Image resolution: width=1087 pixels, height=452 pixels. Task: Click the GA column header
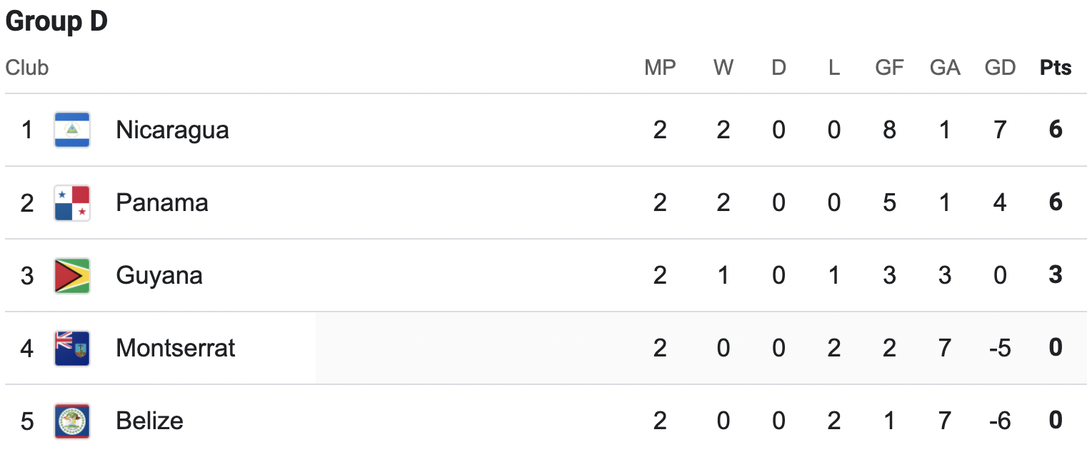click(x=945, y=68)
